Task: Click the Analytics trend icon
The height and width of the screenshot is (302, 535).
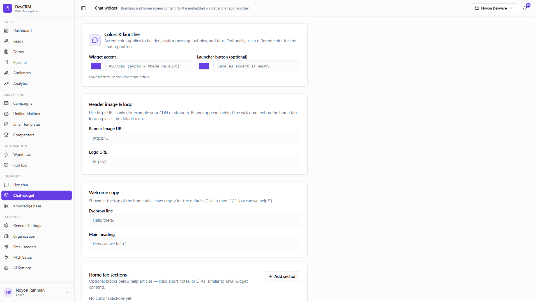Action: pos(6,83)
